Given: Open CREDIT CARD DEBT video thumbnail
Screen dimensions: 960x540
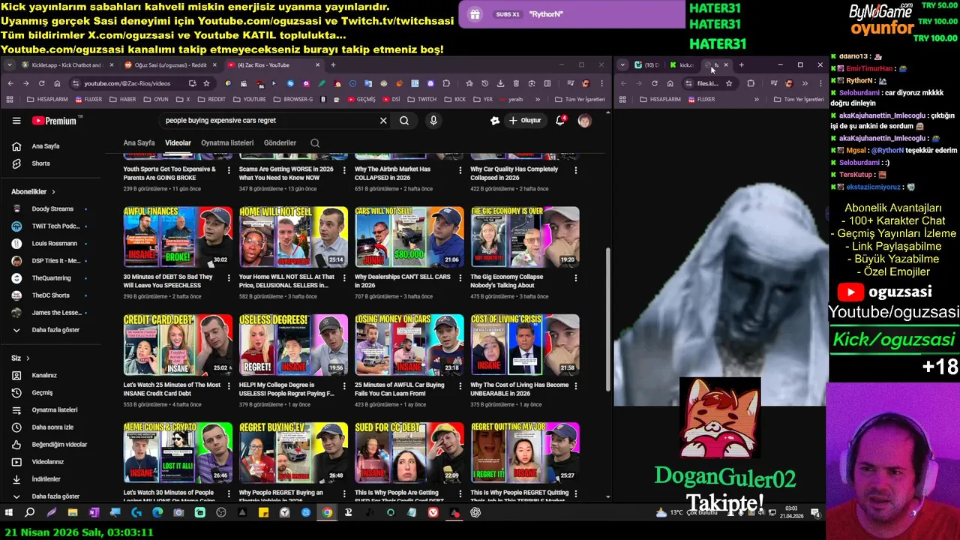Looking at the screenshot, I should (x=178, y=344).
